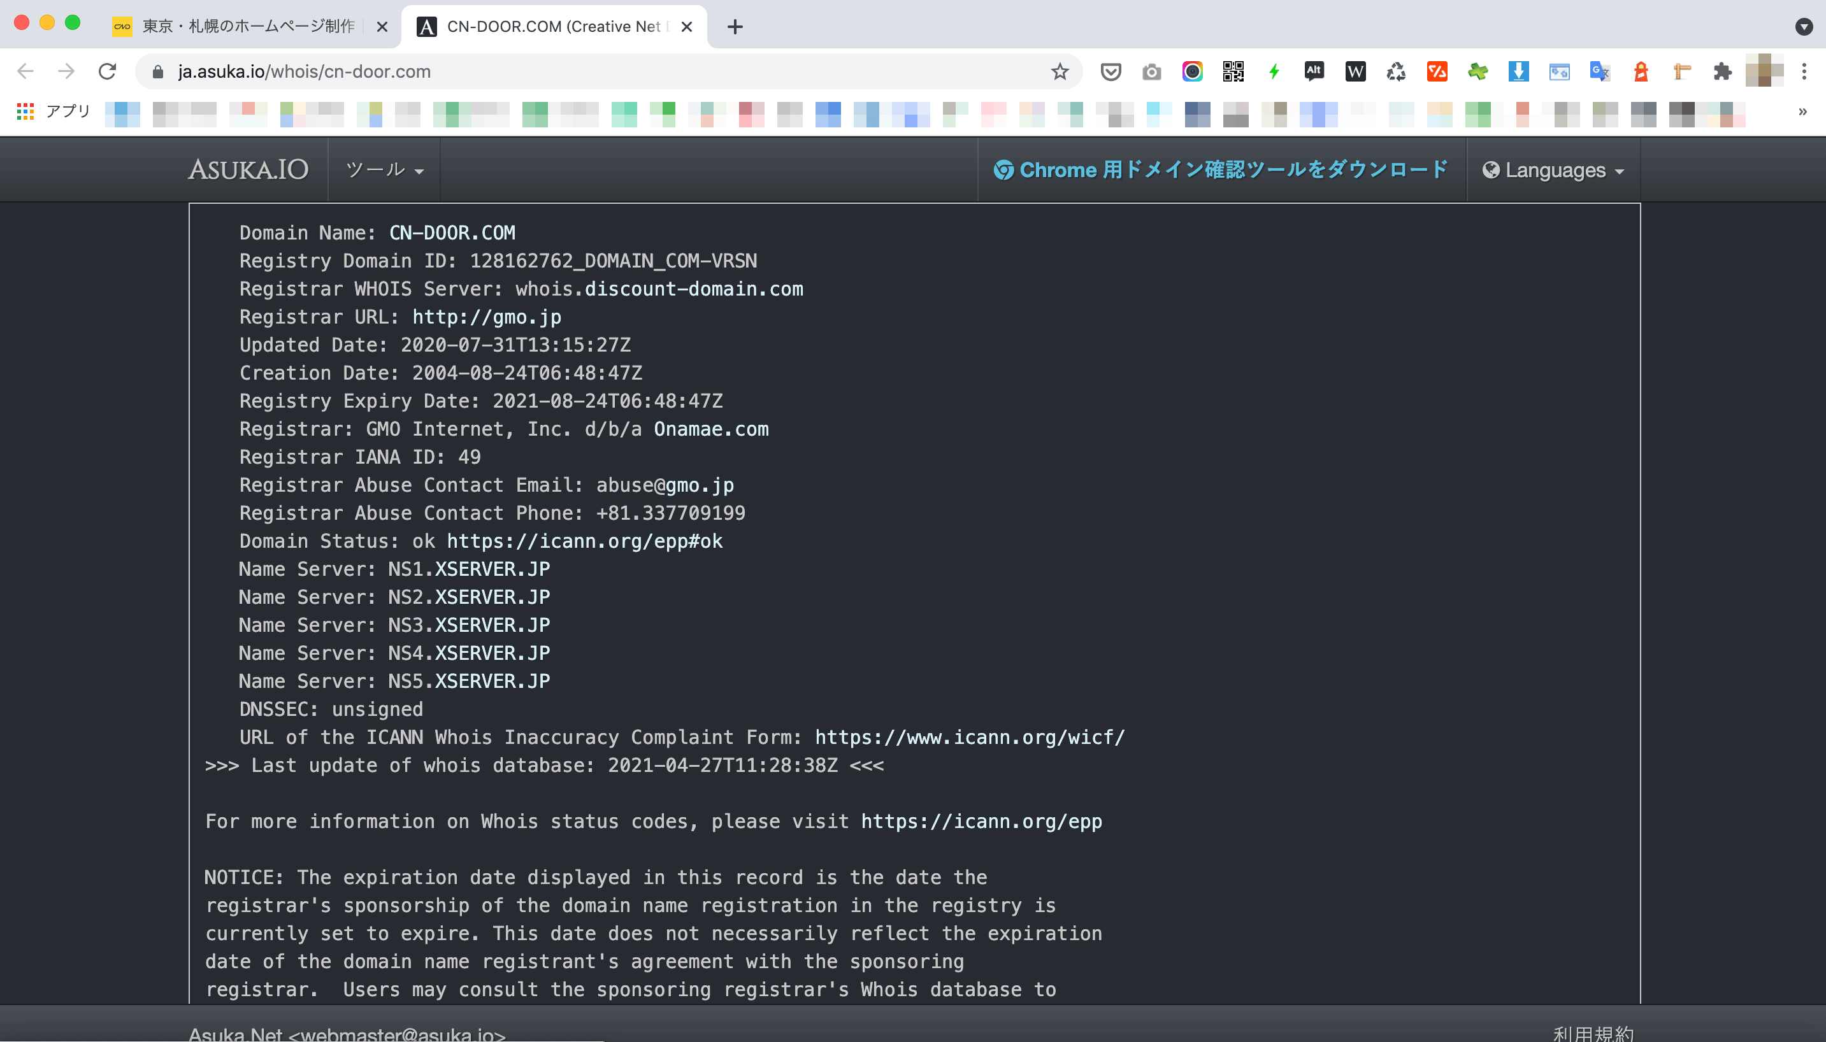The width and height of the screenshot is (1826, 1042).
Task: Open the apps grid shortcut in bookmarks bar
Action: 25,111
